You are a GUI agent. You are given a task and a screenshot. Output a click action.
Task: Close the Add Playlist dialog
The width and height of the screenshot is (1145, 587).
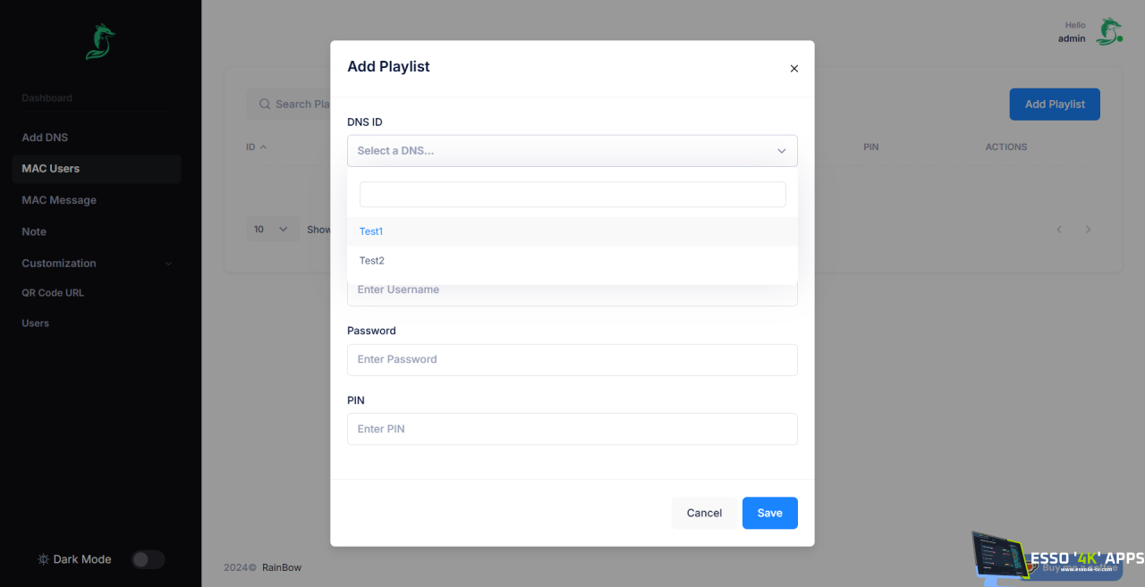793,69
